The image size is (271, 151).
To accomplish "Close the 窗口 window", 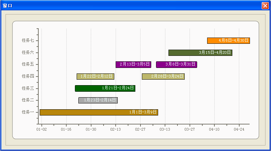I will coord(265,6).
